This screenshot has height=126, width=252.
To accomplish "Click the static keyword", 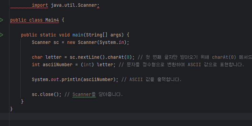I will 48,35.
